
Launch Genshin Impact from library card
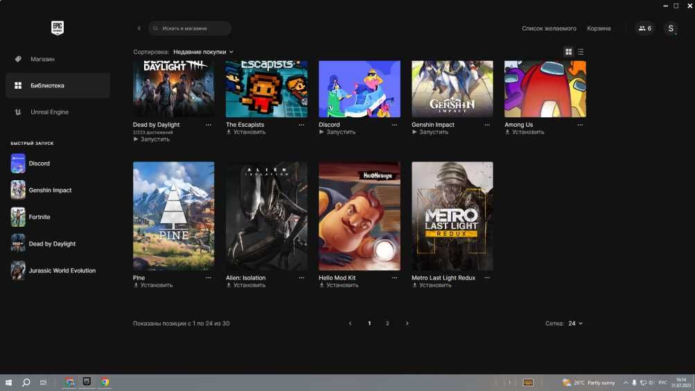[430, 132]
